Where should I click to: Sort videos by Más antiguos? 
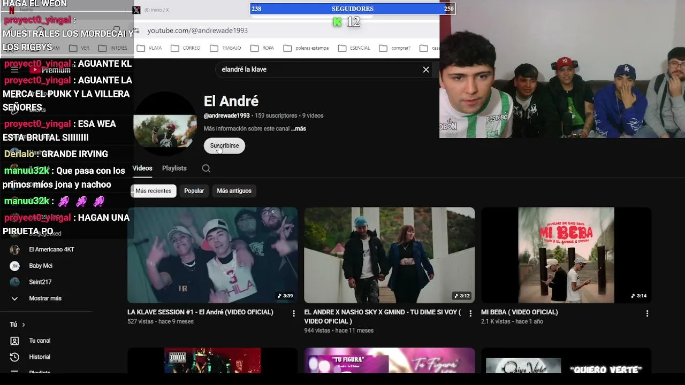[x=234, y=191]
